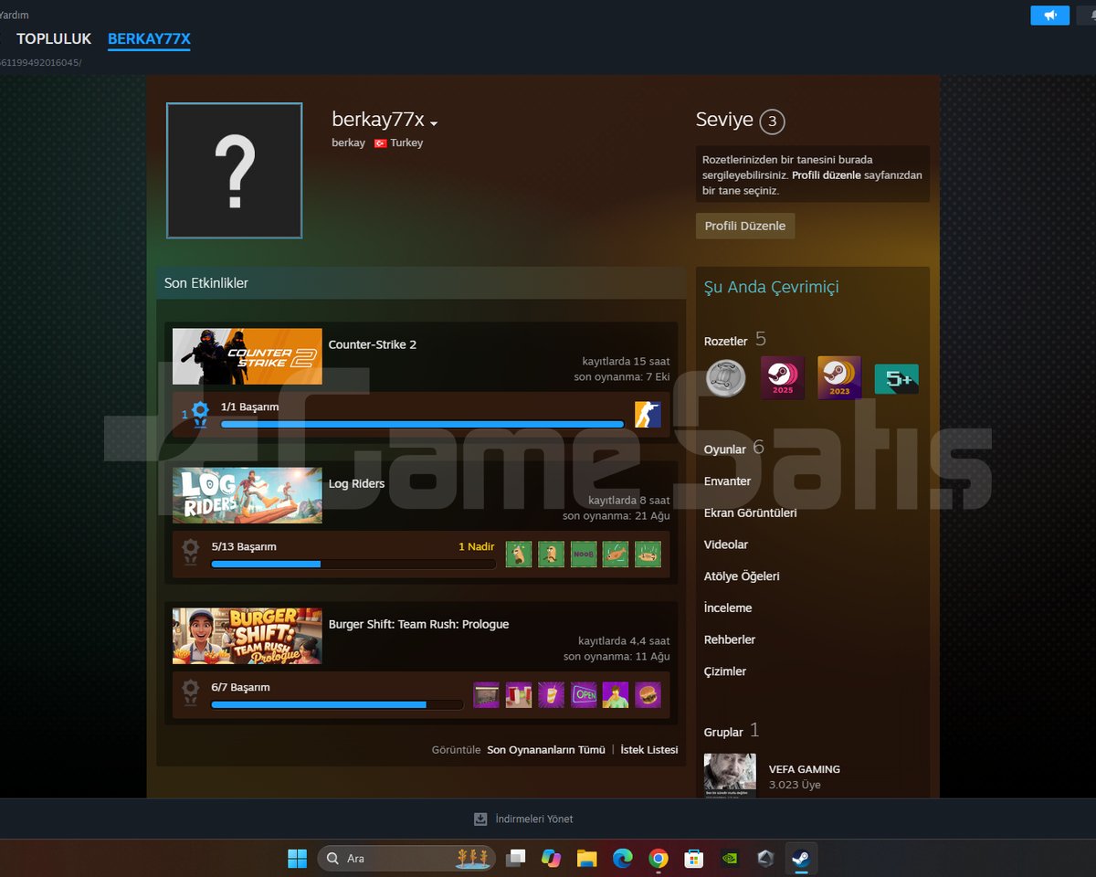Expand the dropdown arrow next to berkay77x
The height and width of the screenshot is (877, 1096).
coord(434,123)
